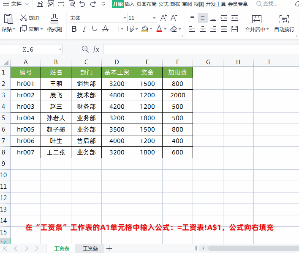Toggle italic formatting
This screenshot has height=253, width=299.
tap(84, 29)
